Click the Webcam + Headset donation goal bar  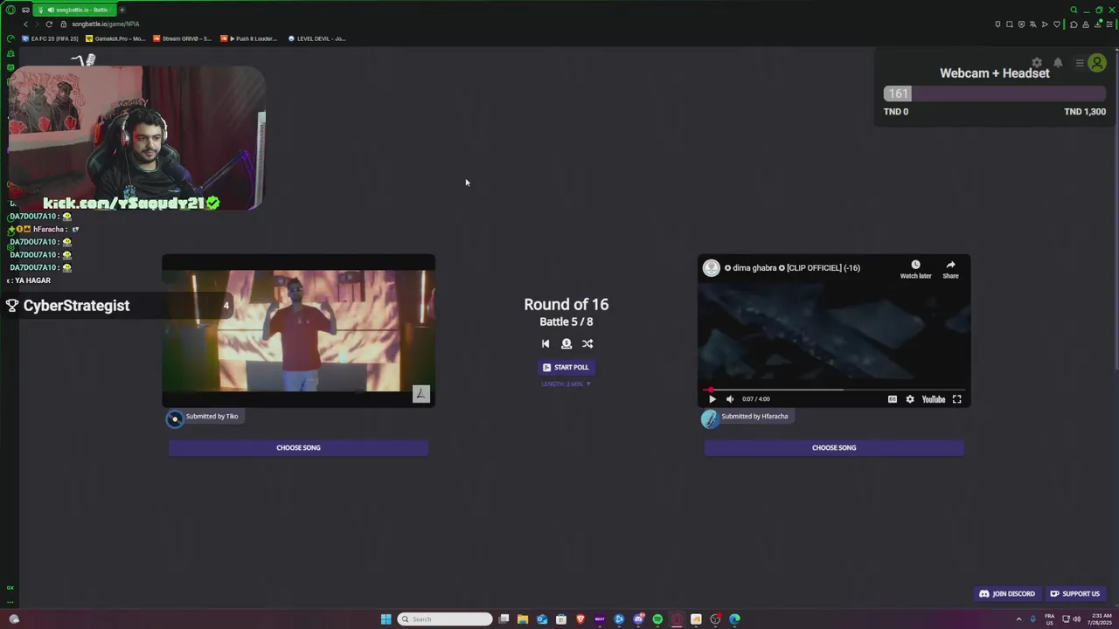(x=995, y=93)
